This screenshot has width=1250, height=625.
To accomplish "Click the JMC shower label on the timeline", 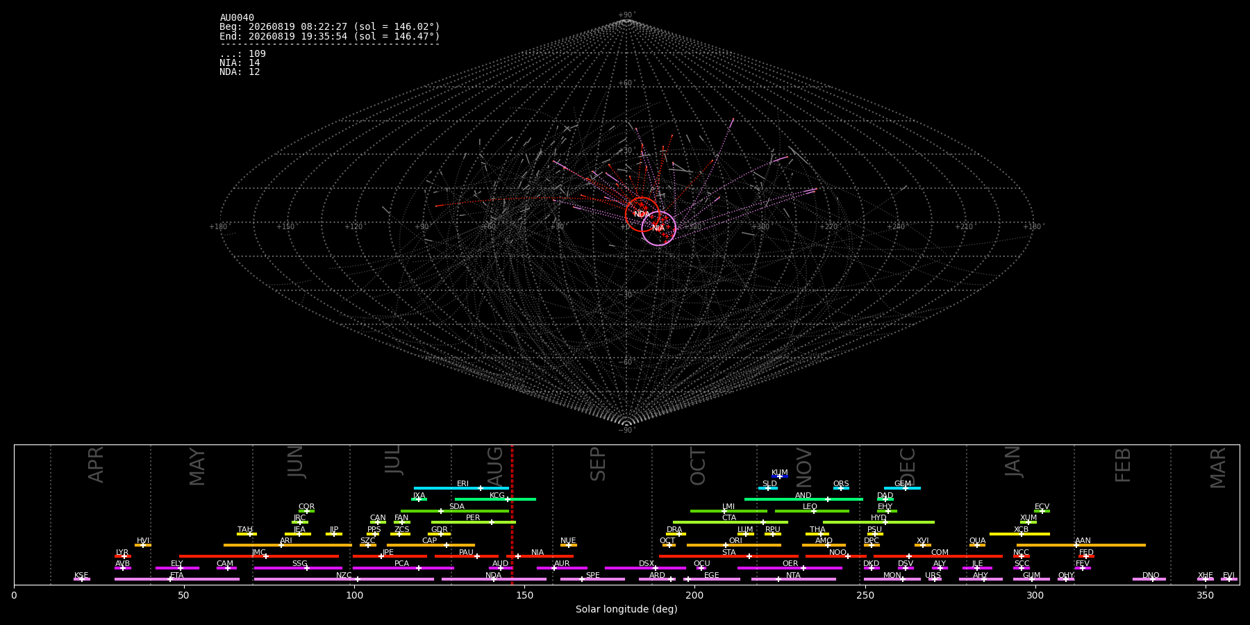I will pyautogui.click(x=258, y=553).
